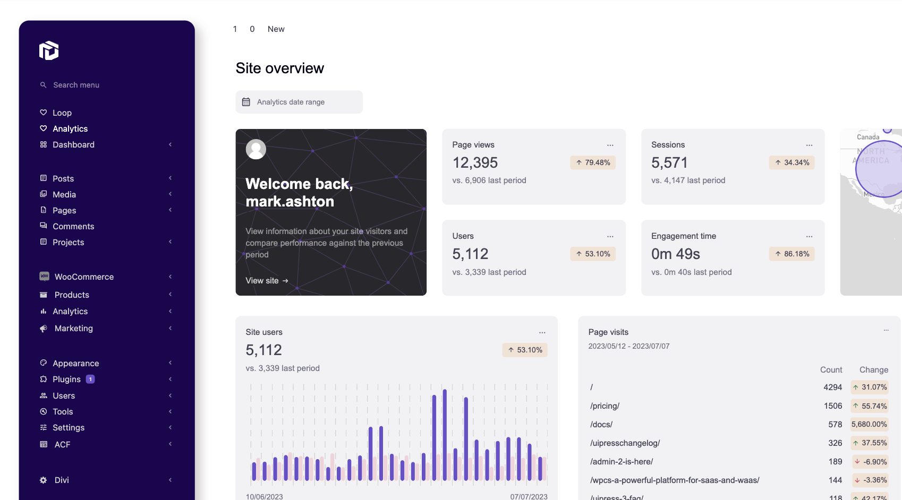Click the search magnifier icon in menu

[x=44, y=85]
